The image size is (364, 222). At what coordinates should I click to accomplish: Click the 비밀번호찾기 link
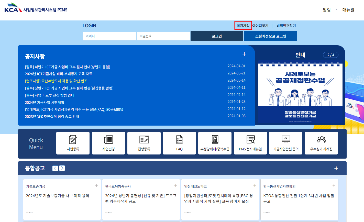[286, 26]
